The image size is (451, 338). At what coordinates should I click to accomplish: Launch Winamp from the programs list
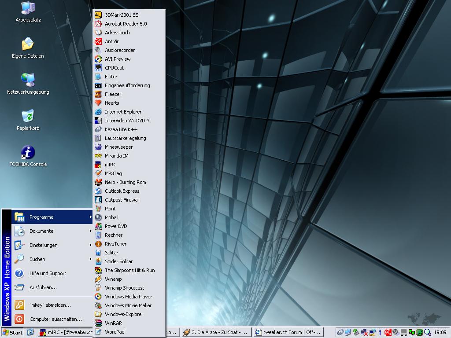click(x=113, y=279)
